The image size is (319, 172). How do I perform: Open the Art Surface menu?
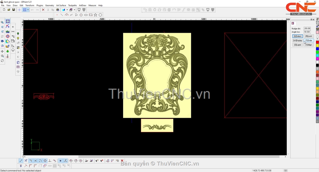point(61,5)
